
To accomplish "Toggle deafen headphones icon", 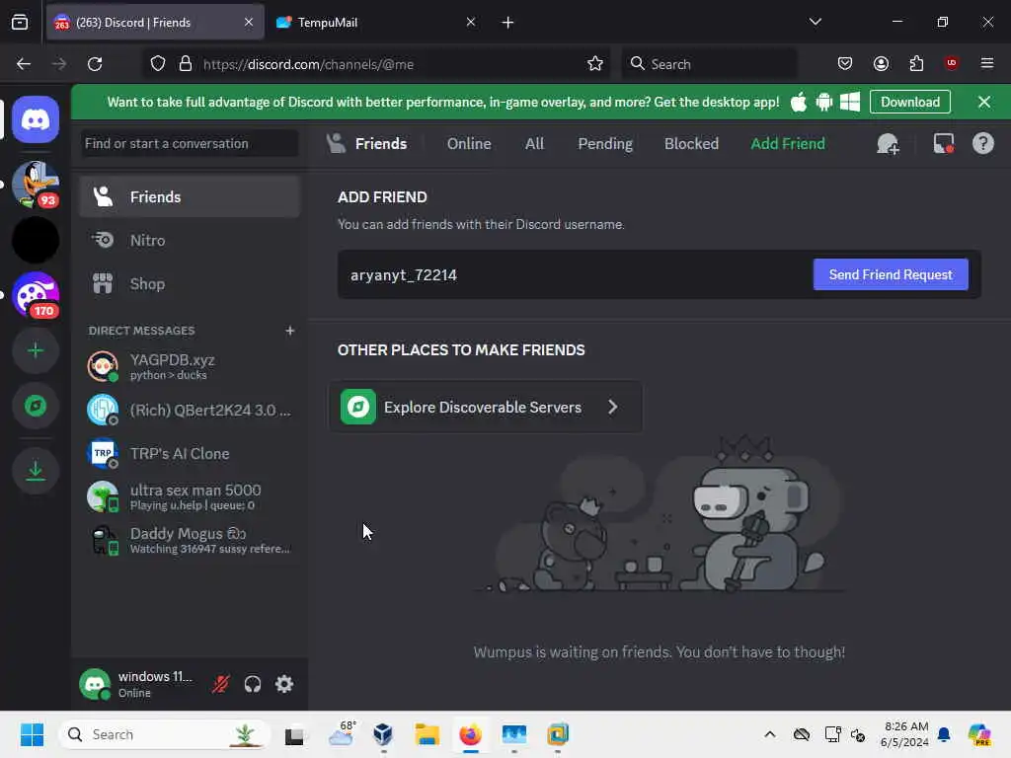I will 253,684.
